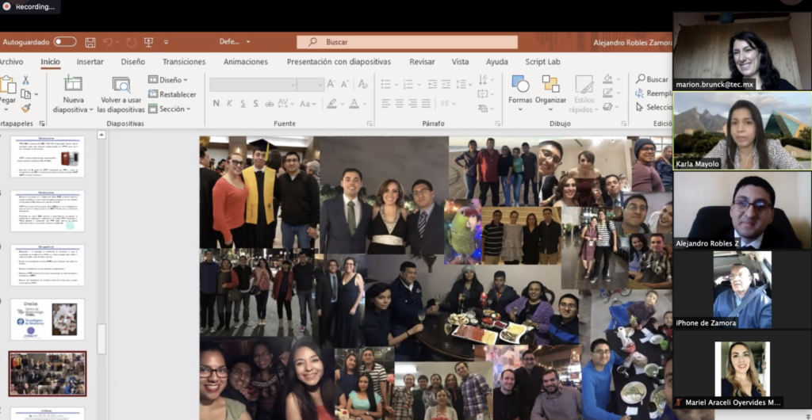This screenshot has width=812, height=420.
Task: Click the Buscar find button in Edición
Action: tap(652, 79)
